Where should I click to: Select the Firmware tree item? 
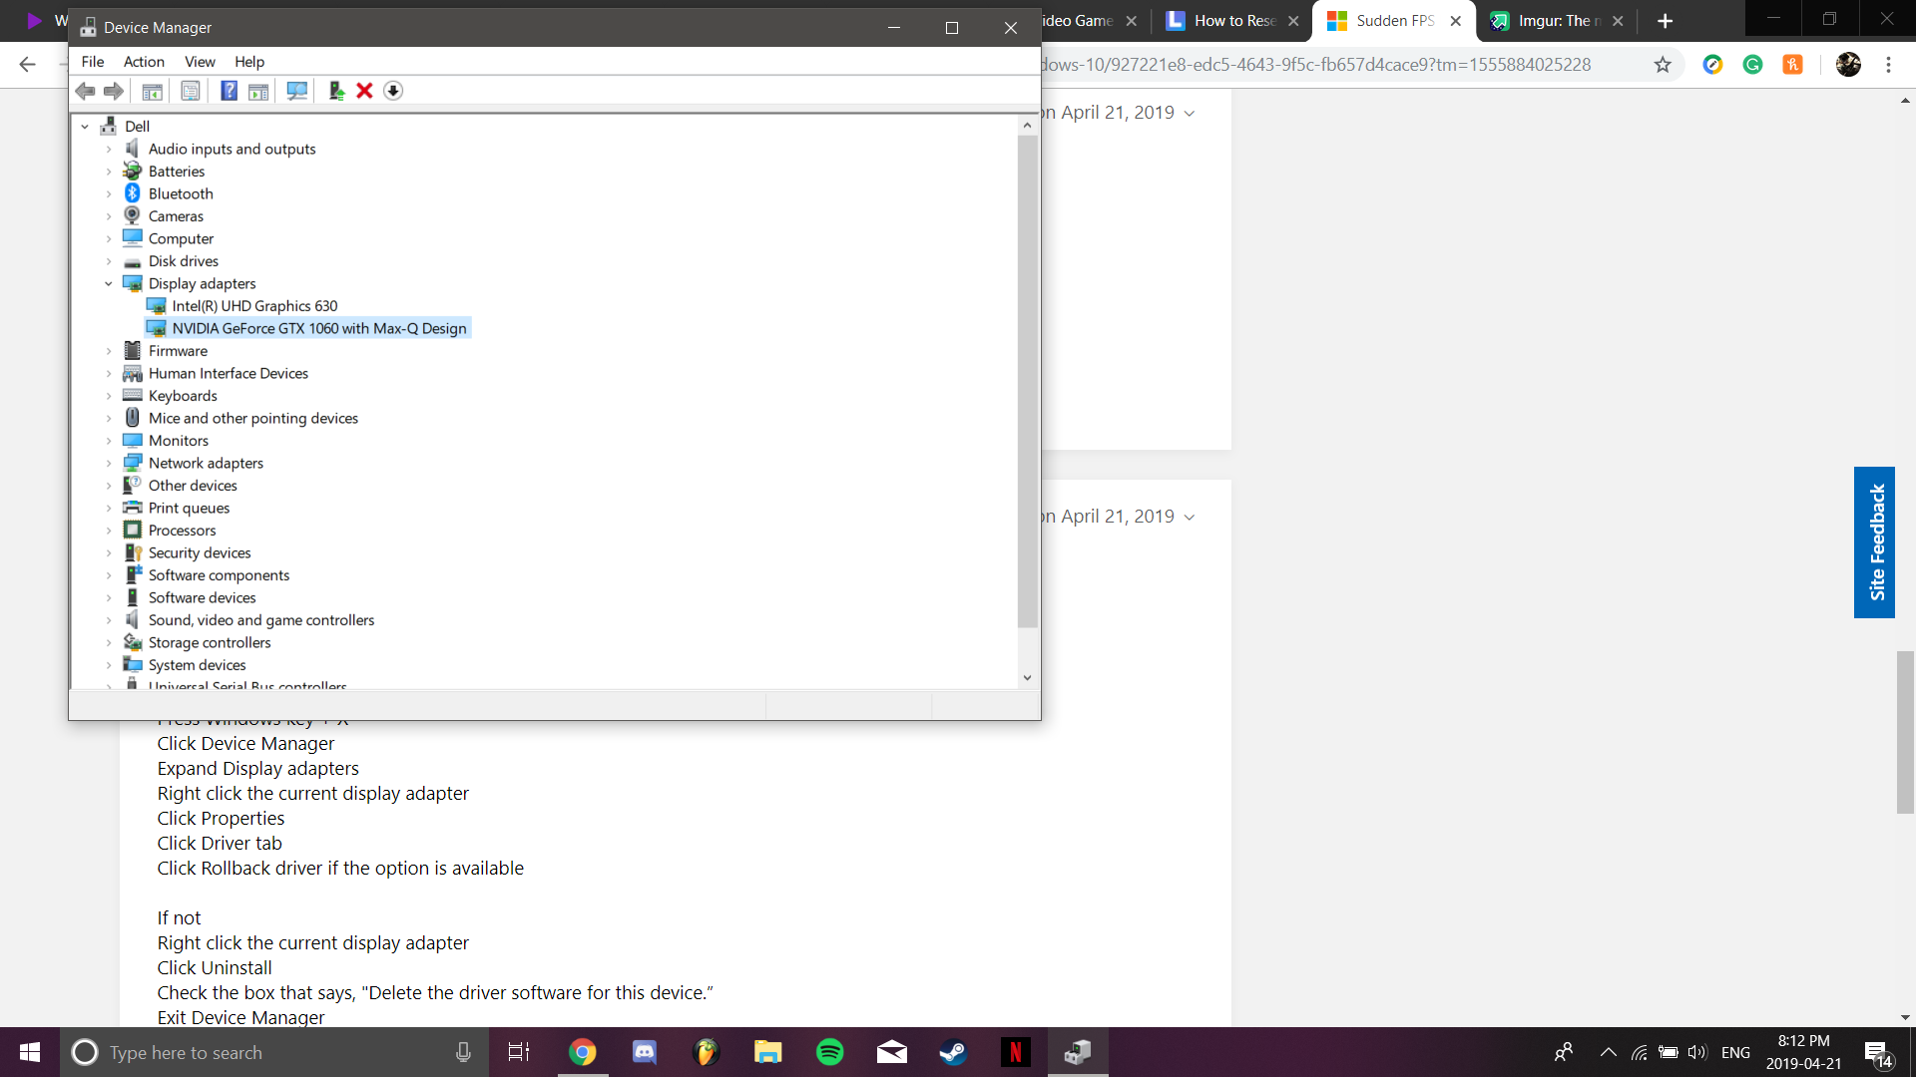click(x=178, y=351)
